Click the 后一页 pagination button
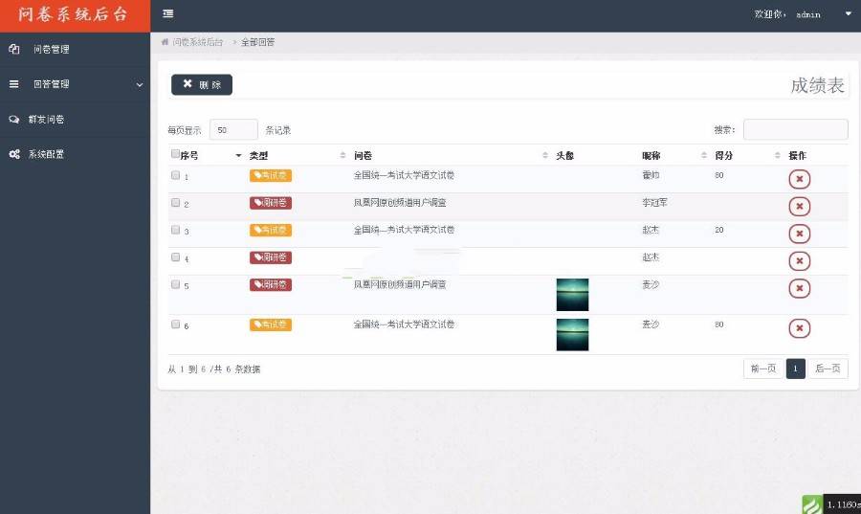The height and width of the screenshot is (514, 861). pyautogui.click(x=828, y=369)
